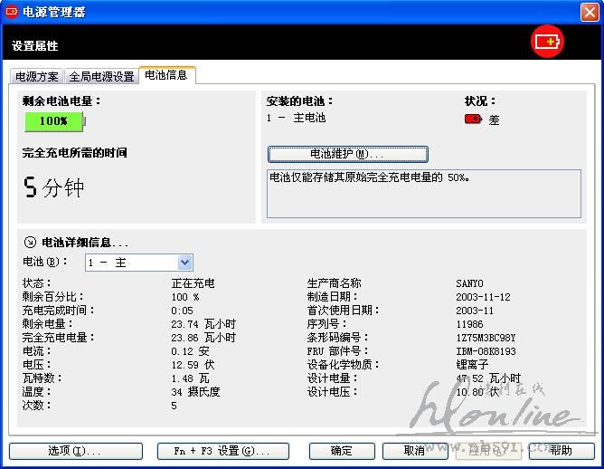This screenshot has width=604, height=469.
Task: Click the 应用 (A) button
Action: pos(488,451)
